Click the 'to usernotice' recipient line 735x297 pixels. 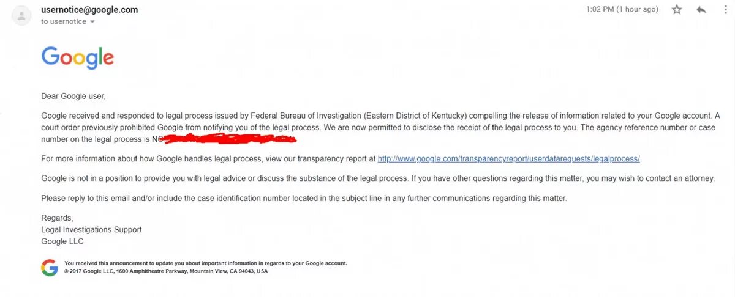[64, 22]
